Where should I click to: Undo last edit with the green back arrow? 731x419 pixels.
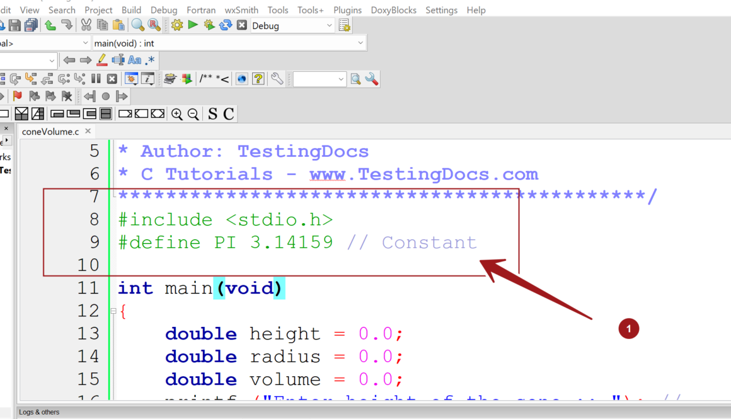50,25
